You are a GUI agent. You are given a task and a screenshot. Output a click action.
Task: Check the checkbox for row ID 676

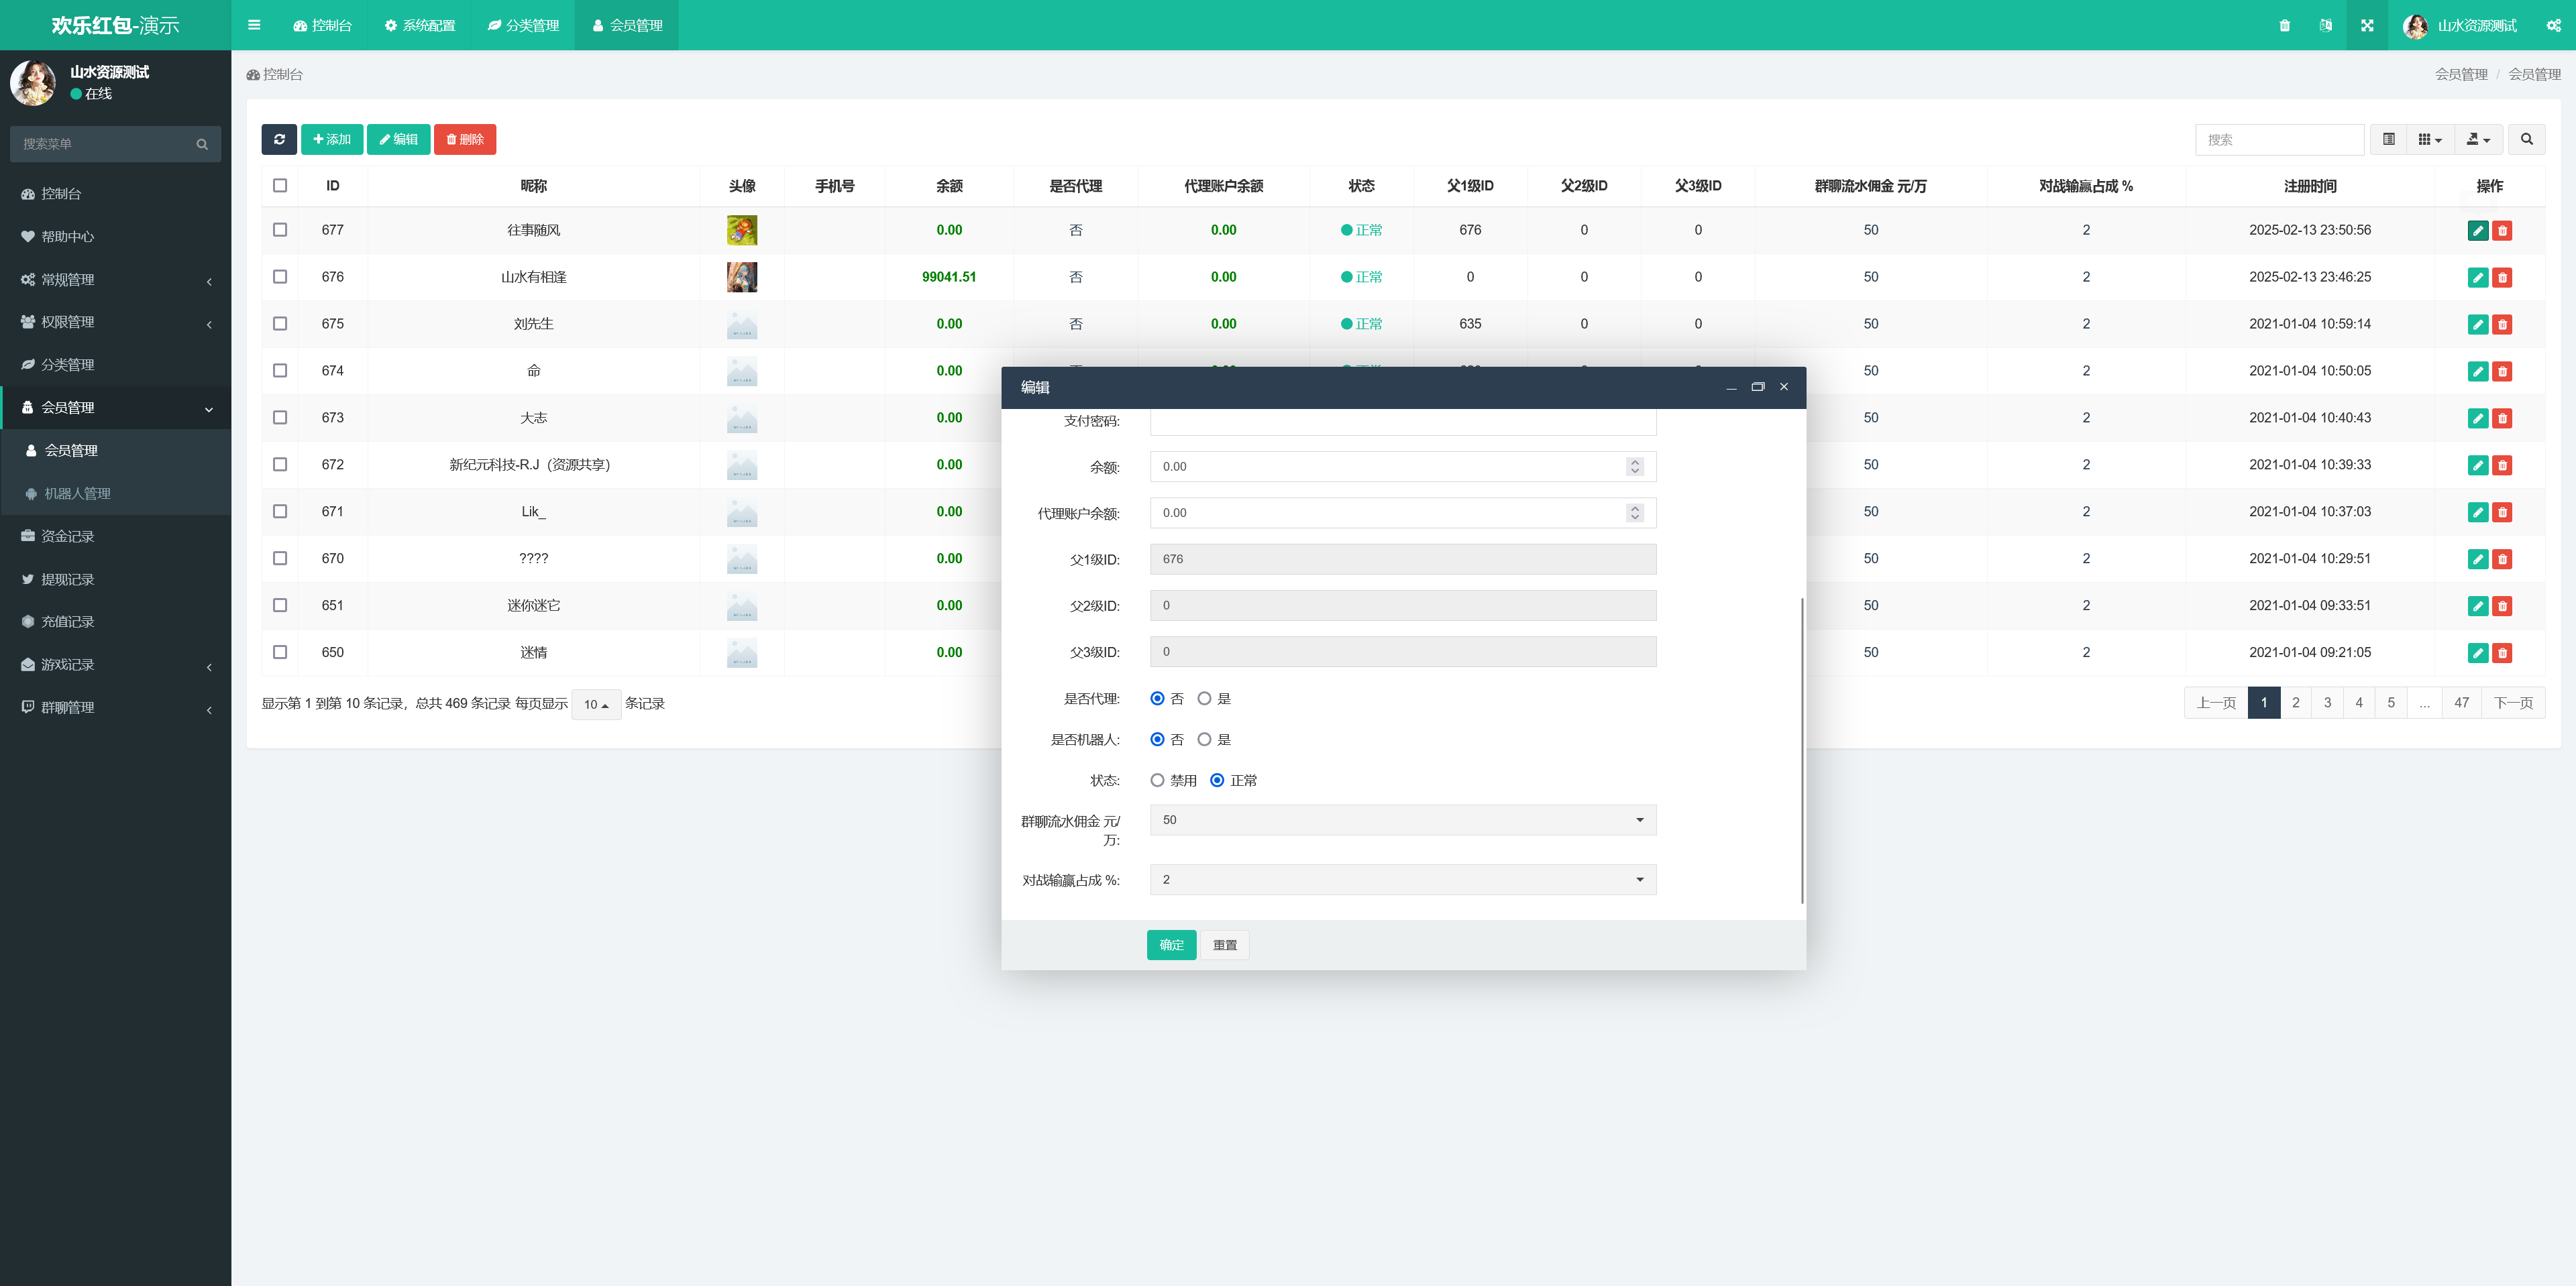click(x=280, y=277)
